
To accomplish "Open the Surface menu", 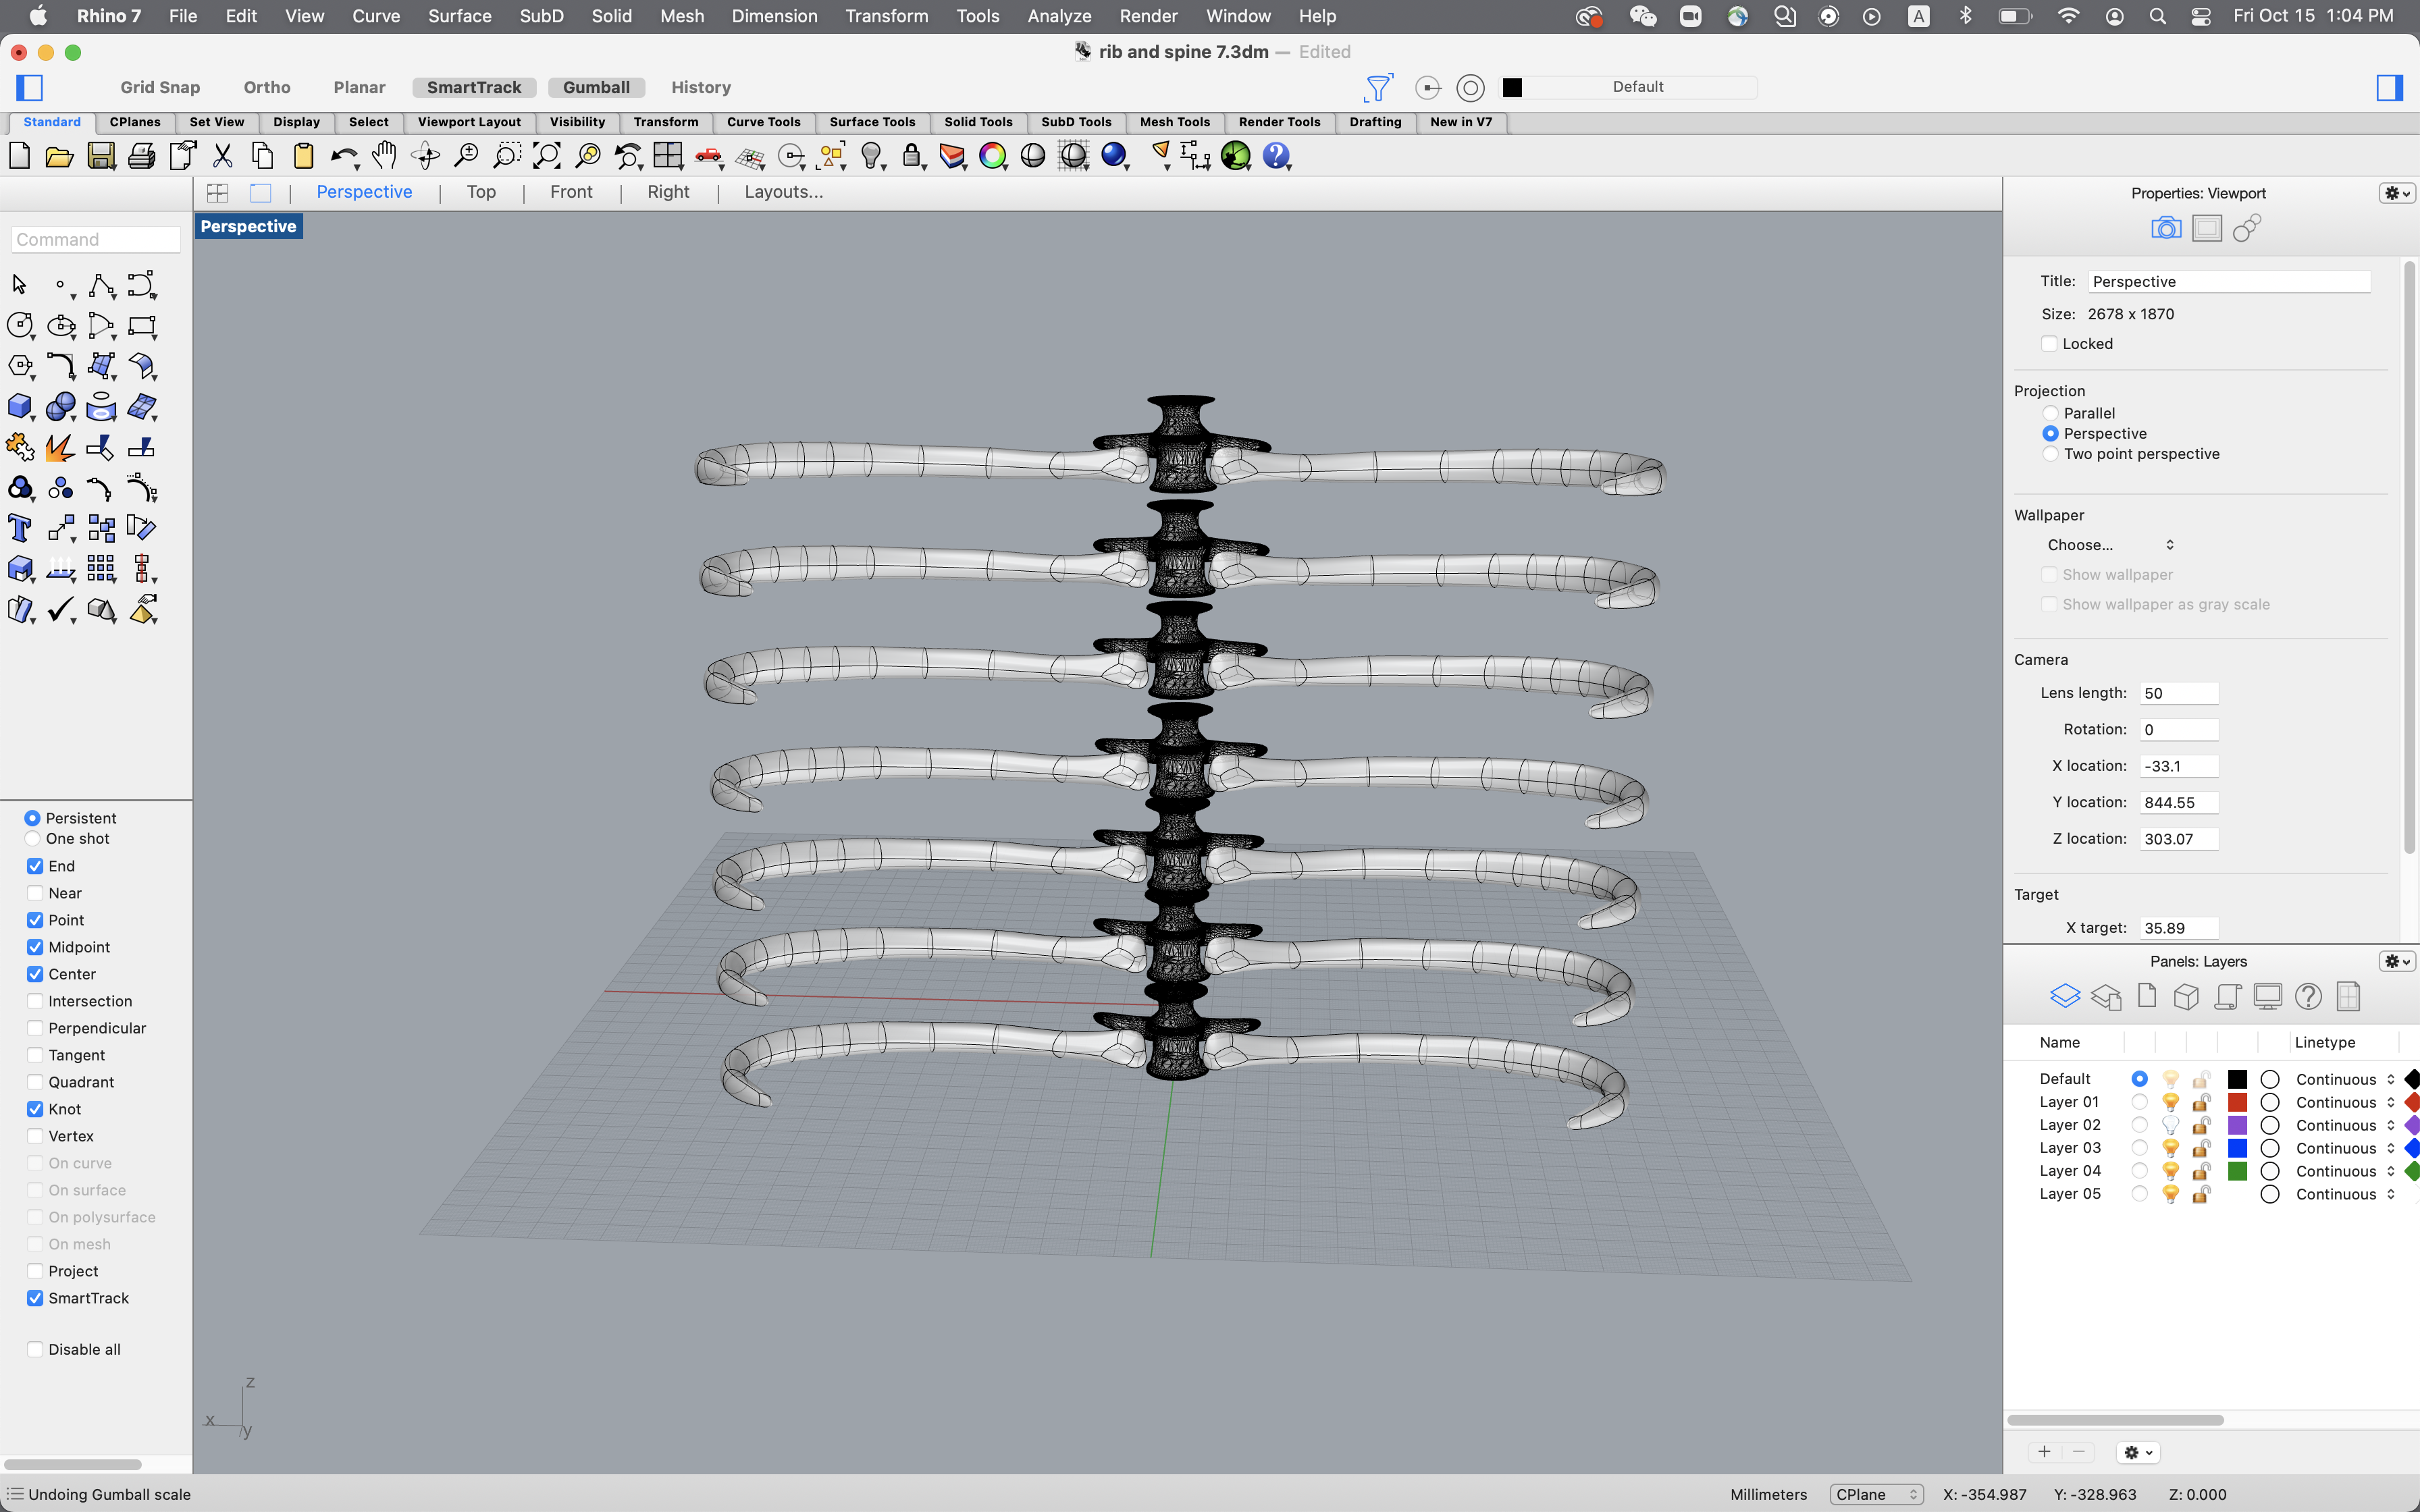I will pos(459,16).
